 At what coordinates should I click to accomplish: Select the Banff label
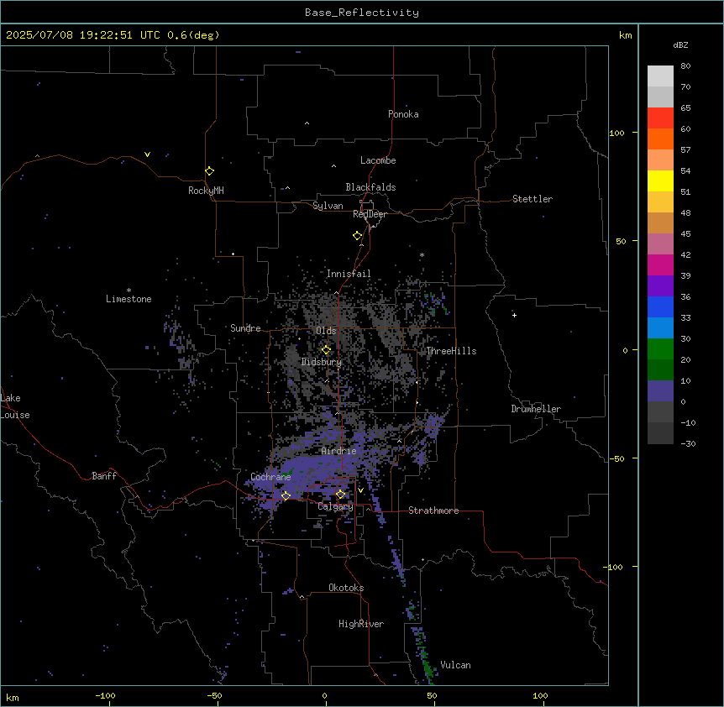pyautogui.click(x=104, y=476)
